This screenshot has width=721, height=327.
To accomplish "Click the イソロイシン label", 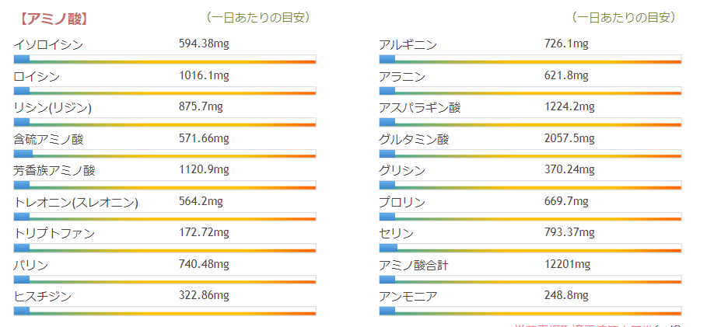I will coord(48,45).
